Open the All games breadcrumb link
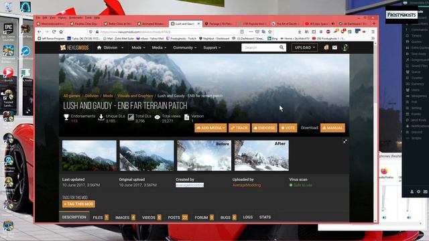 (x=72, y=96)
